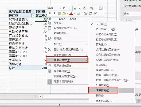Choose 设置单元格格式(F)...
The height and width of the screenshot is (107, 141).
(68, 28)
